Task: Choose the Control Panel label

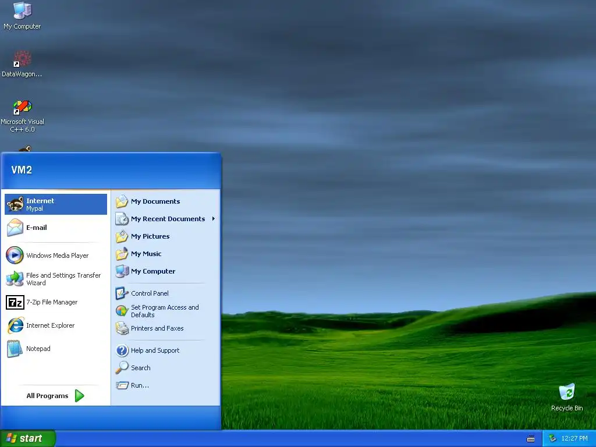Action: [x=150, y=293]
